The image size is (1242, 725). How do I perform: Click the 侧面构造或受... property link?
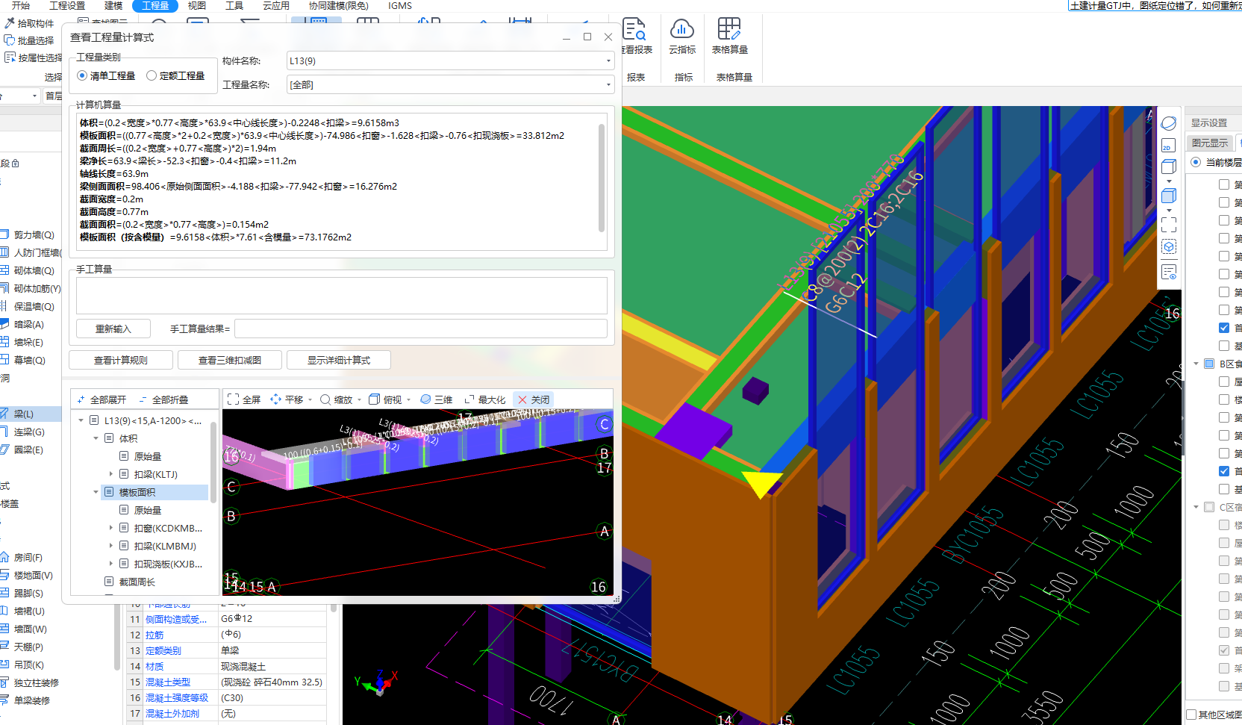click(176, 619)
